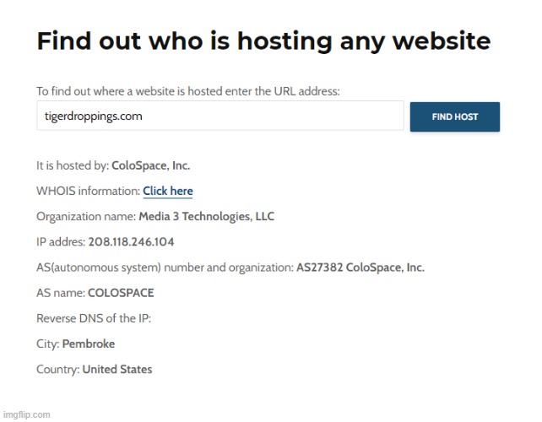Open the WHOIS "Click here" link
The height and width of the screenshot is (422, 542).
click(168, 192)
